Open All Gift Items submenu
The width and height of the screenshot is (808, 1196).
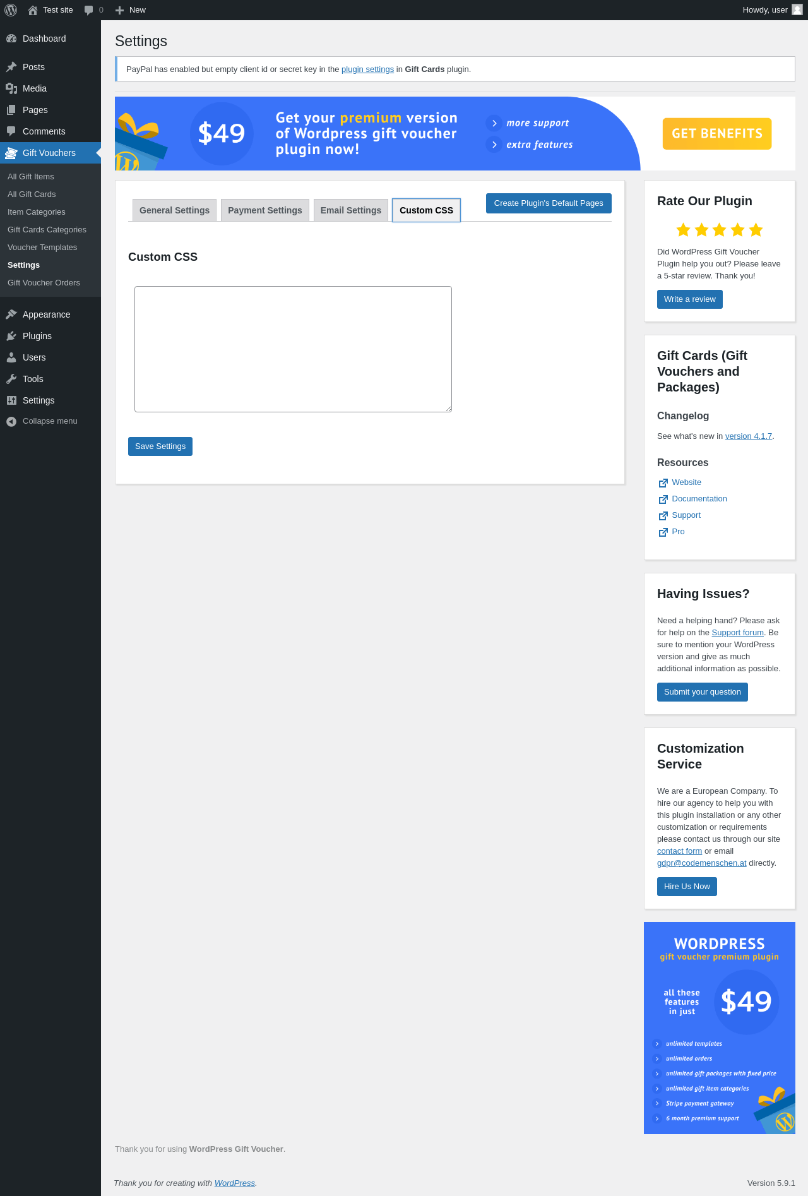coord(31,177)
